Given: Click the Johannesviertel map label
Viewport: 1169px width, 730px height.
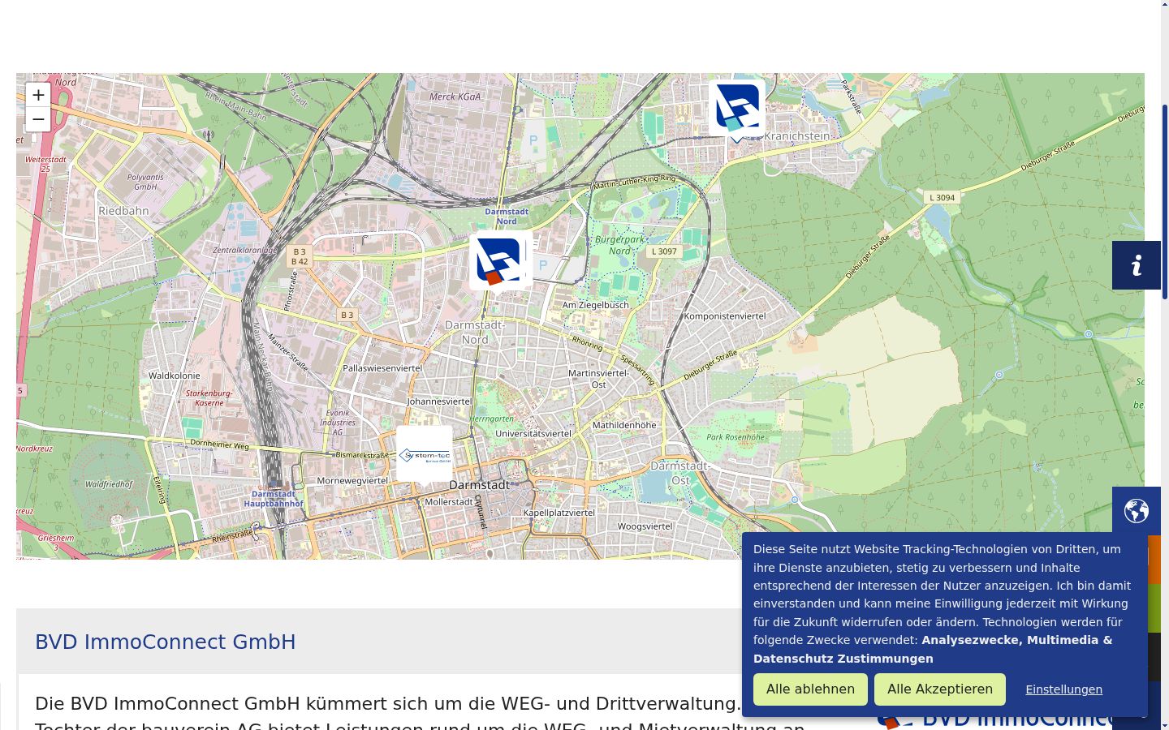Looking at the screenshot, I should [x=439, y=401].
